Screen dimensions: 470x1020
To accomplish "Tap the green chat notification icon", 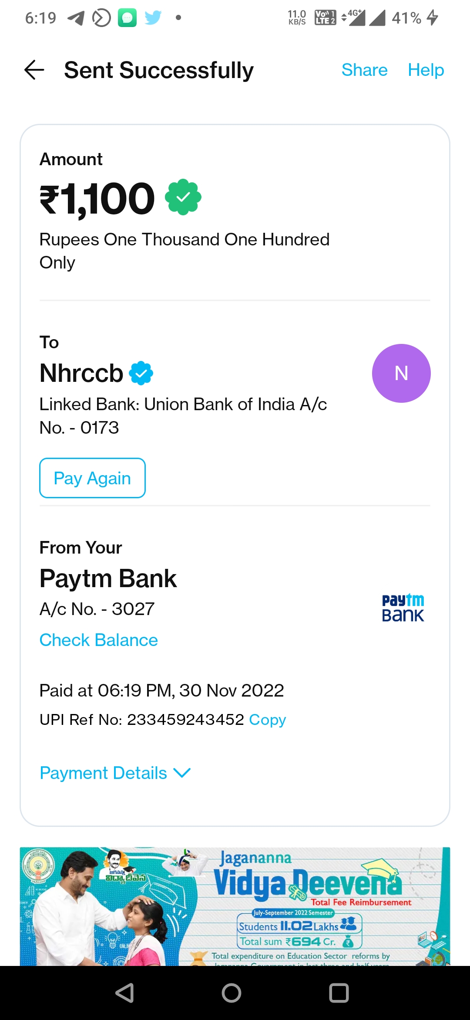I will pyautogui.click(x=127, y=18).
